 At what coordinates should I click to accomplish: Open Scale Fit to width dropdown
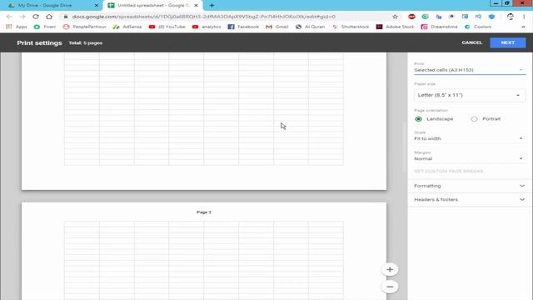(x=470, y=138)
